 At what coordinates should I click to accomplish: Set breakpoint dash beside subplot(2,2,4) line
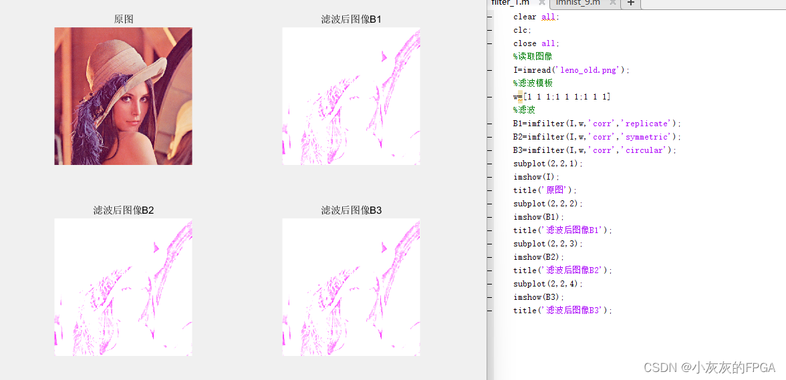[491, 284]
